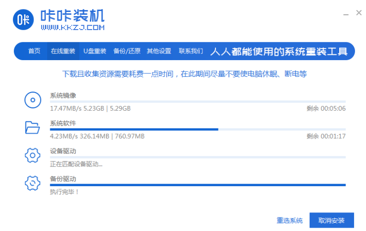Close the installer window
This screenshot has width=366, height=231.
click(x=359, y=13)
